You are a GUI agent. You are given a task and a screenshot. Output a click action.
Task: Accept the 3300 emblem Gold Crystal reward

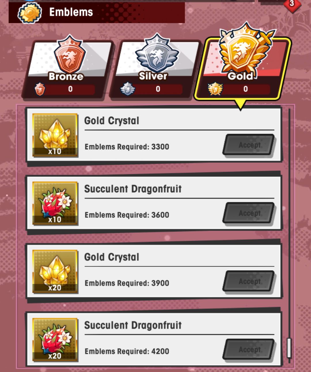point(249,145)
